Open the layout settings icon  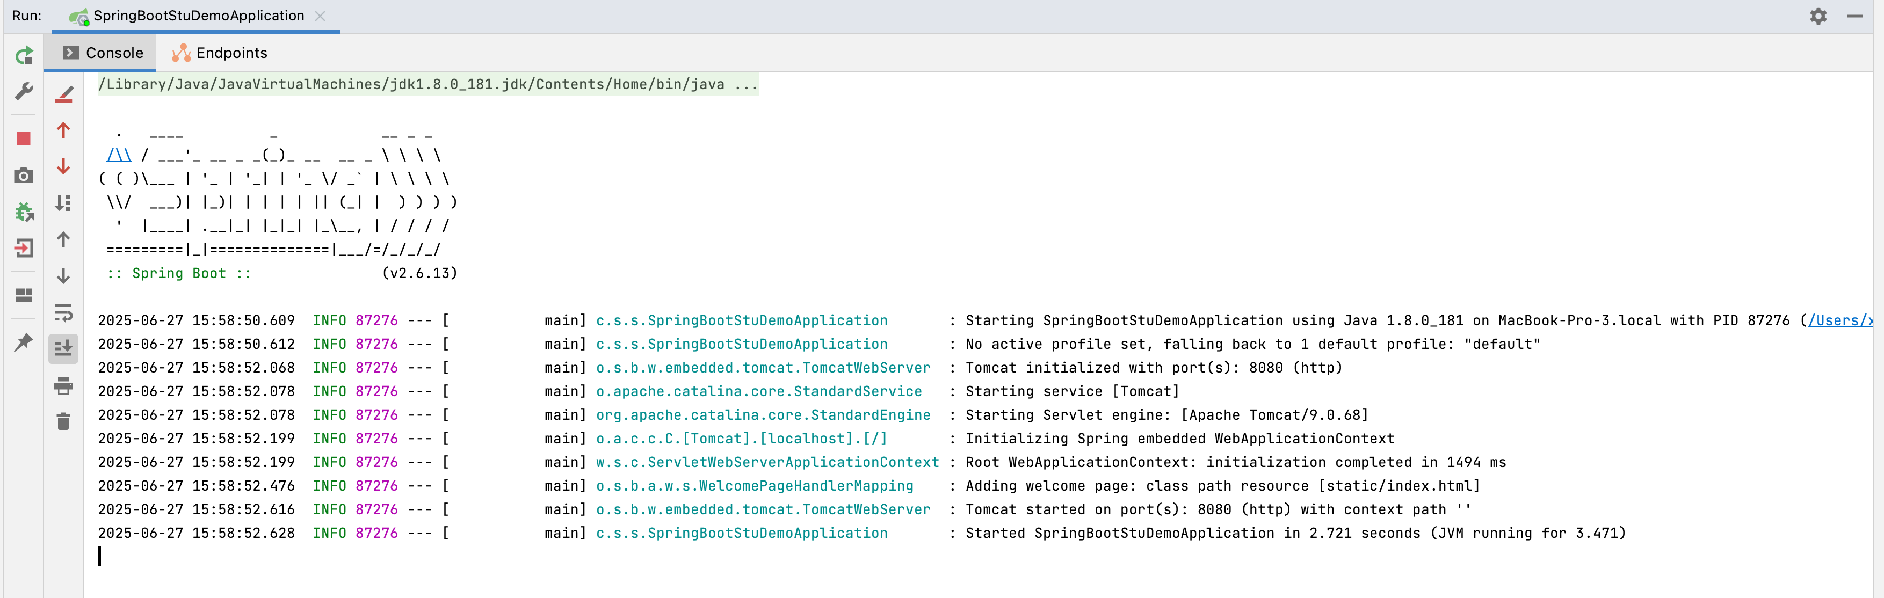(24, 295)
